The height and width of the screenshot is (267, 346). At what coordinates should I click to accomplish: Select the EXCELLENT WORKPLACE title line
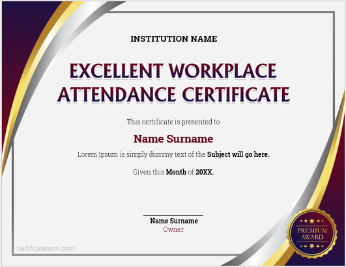[x=173, y=71]
